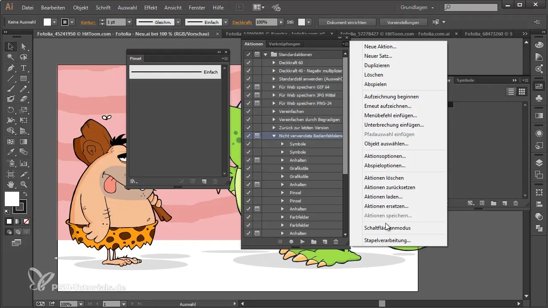Viewport: 548px width, 308px height.
Task: Expand the Zurück zur letzten Version action
Action: 274,128
